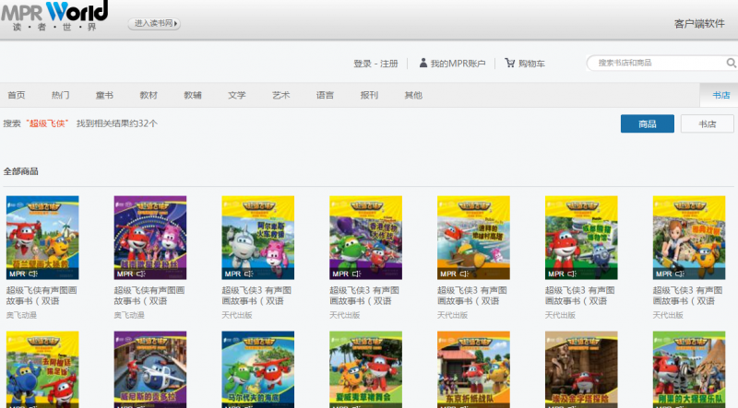Click title text under 熊猫博物馆 cover

(580, 296)
